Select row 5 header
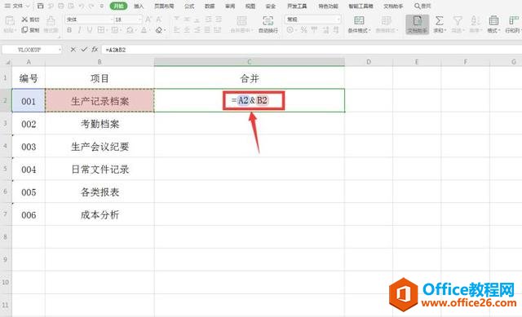This screenshot has width=522, height=317. [x=6, y=169]
